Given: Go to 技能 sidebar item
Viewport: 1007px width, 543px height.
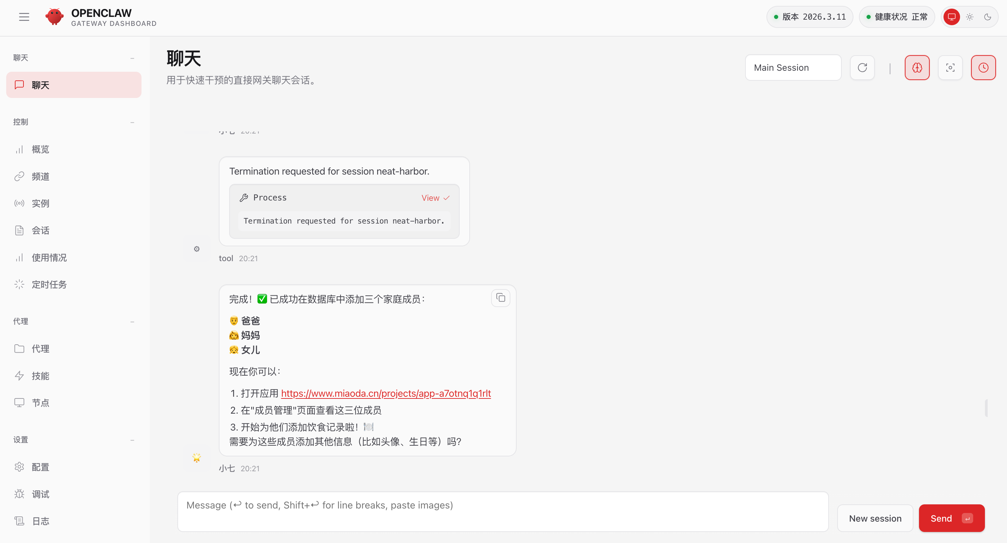Looking at the screenshot, I should 40,376.
